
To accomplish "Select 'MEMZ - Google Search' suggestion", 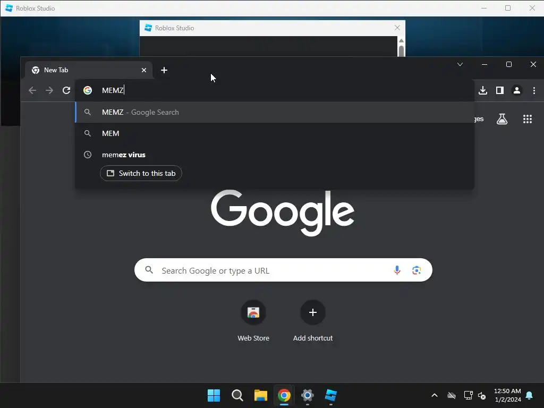I will 275,112.
